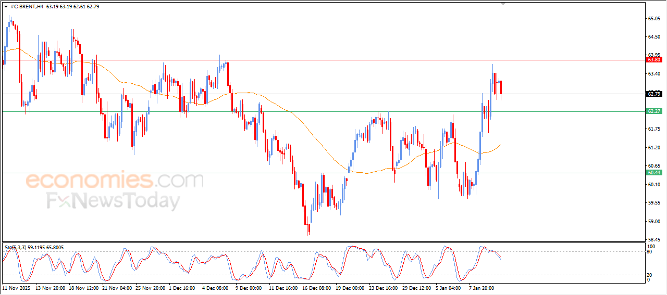Select the black 62.79 current price label
The width and height of the screenshot is (667, 295).
coord(654,94)
